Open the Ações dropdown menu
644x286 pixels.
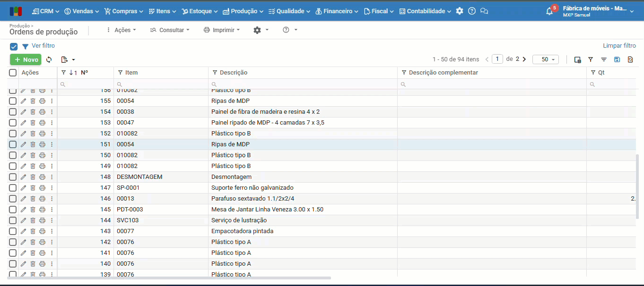(x=121, y=30)
